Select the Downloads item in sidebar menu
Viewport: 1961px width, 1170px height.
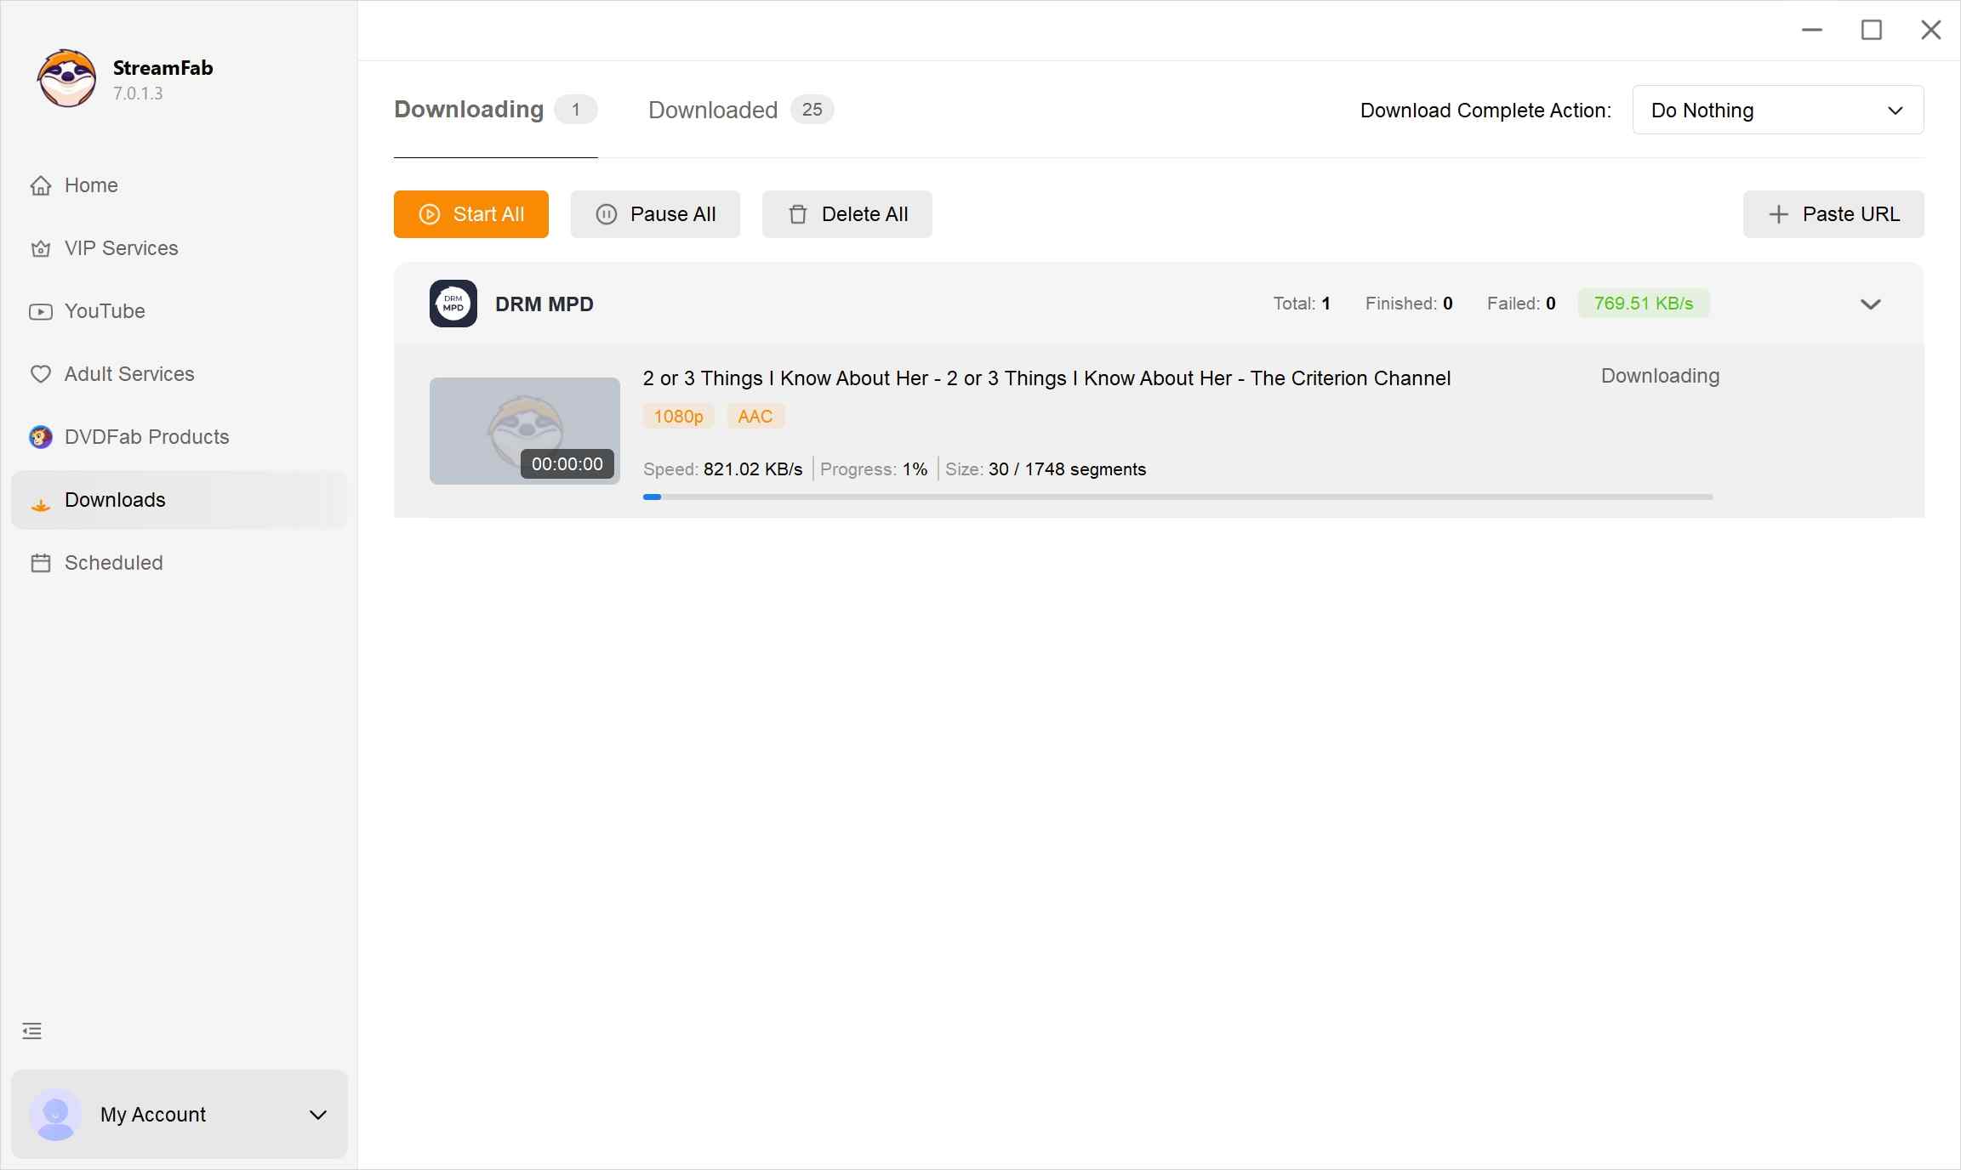(115, 500)
